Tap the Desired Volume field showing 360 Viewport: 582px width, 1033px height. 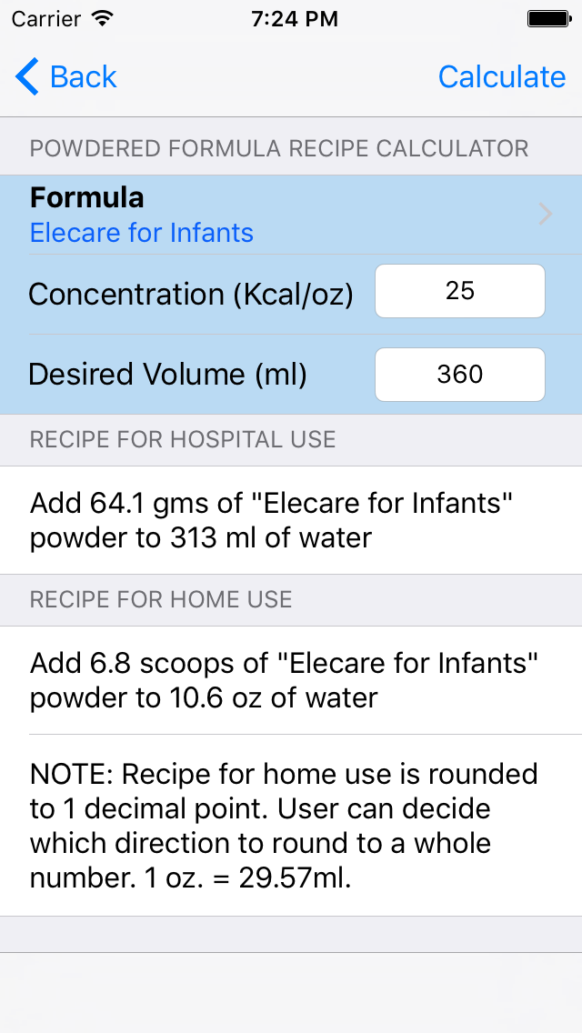(x=460, y=375)
